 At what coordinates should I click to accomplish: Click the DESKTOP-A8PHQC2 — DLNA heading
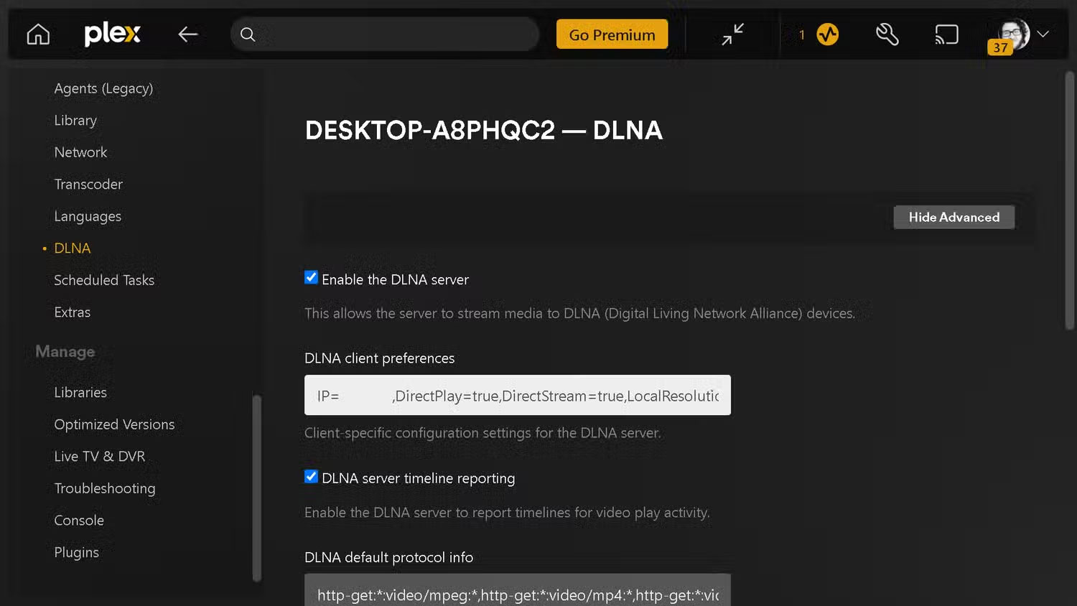(x=483, y=130)
